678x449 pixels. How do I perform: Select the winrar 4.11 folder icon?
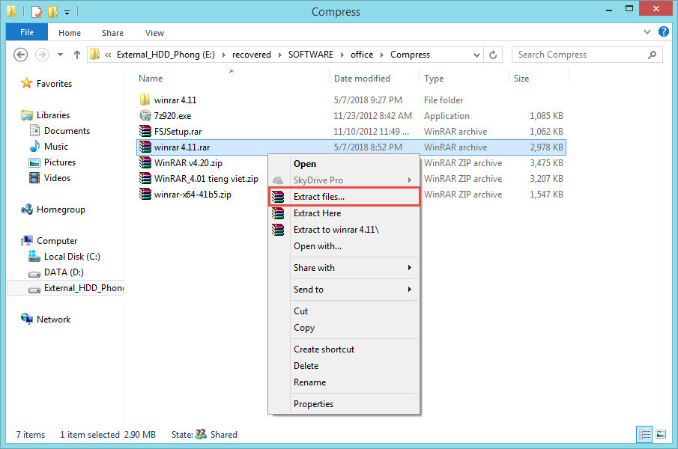(x=145, y=100)
